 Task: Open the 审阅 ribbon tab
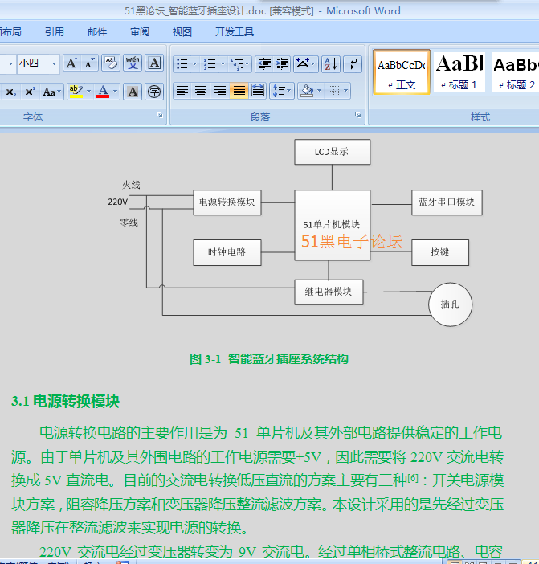point(140,31)
